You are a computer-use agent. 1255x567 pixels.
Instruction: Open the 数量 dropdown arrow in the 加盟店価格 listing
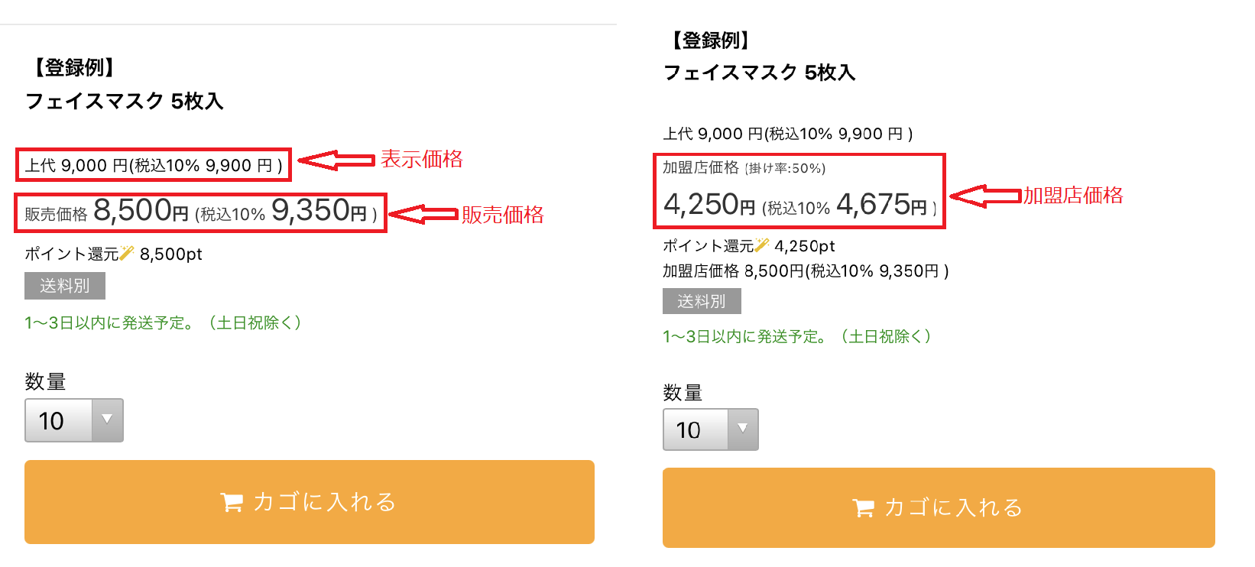pyautogui.click(x=742, y=429)
